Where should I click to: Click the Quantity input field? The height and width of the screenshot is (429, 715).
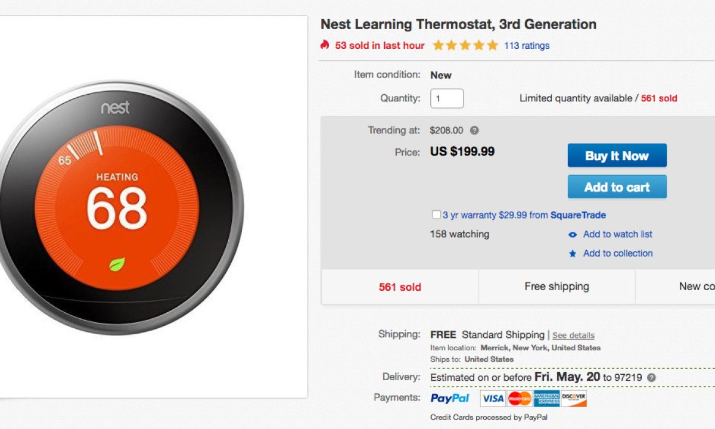pos(447,98)
